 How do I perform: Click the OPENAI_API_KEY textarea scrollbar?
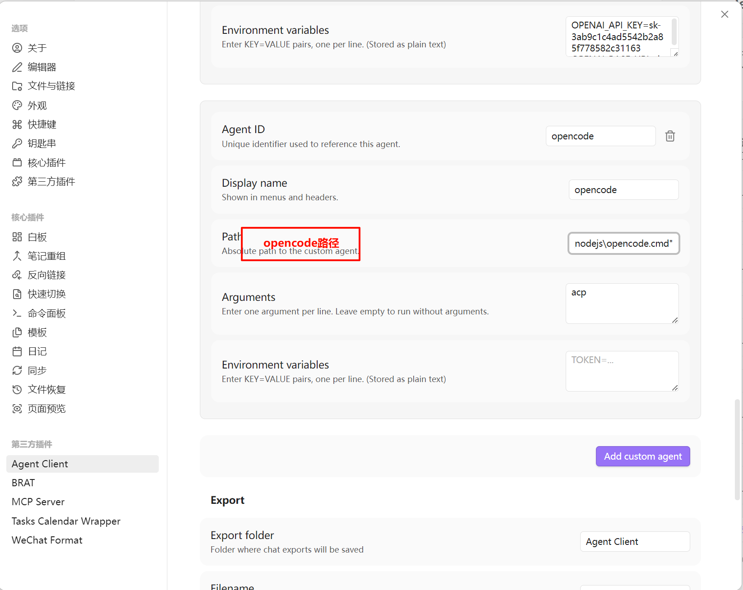[674, 32]
